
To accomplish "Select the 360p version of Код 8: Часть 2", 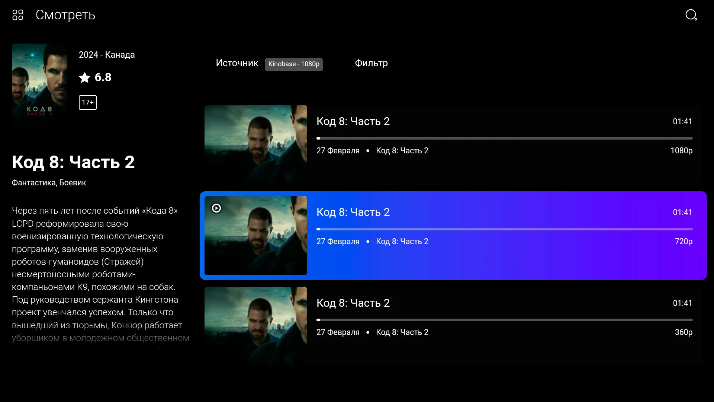I will (x=453, y=326).
